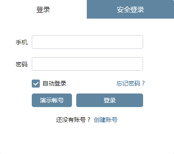Uncheck the 自动登录 checkbox

(x=36, y=83)
